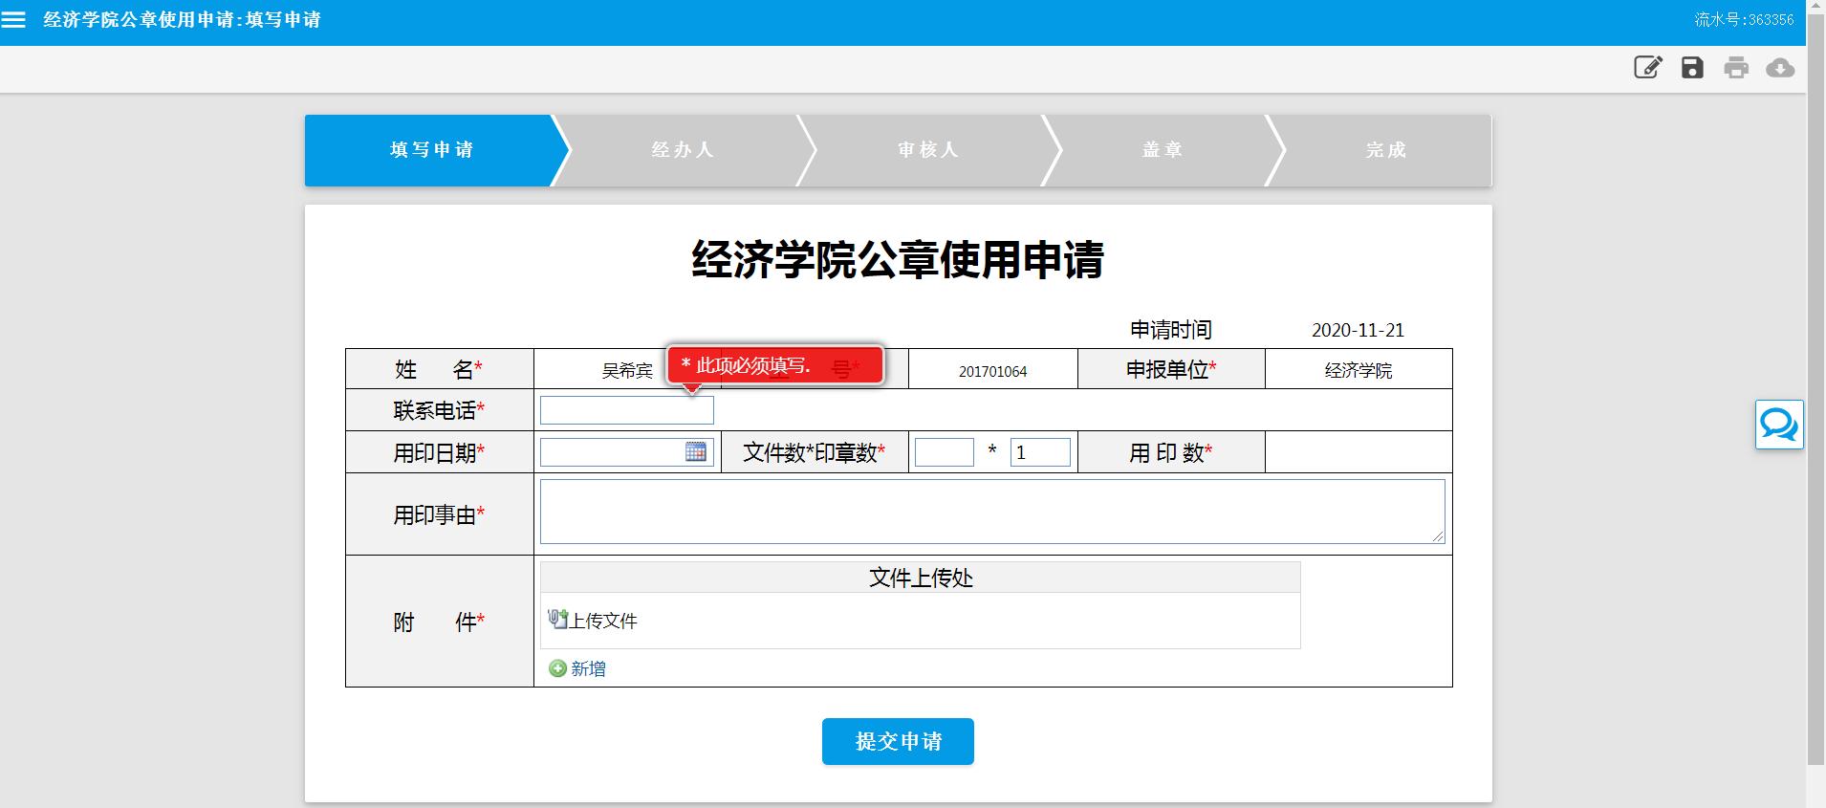
Task: Jump to the 完成 step
Action: (x=1385, y=150)
